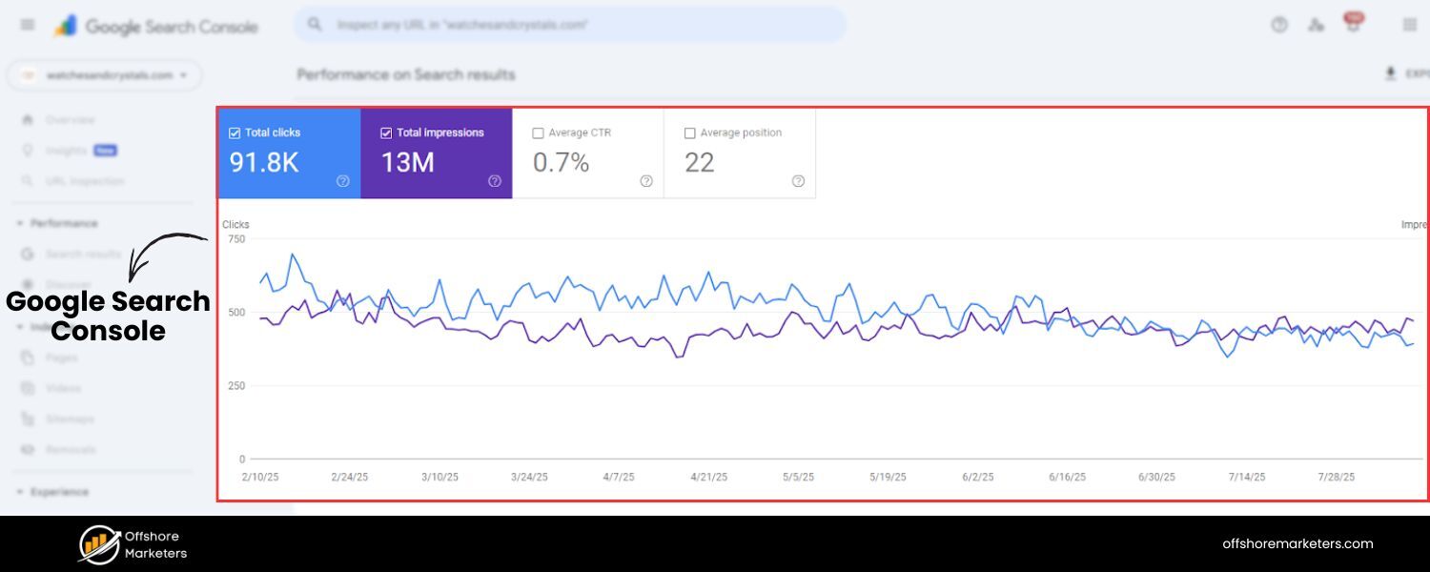This screenshot has width=1430, height=572.
Task: Disable the Total impressions metric
Action: tap(386, 133)
